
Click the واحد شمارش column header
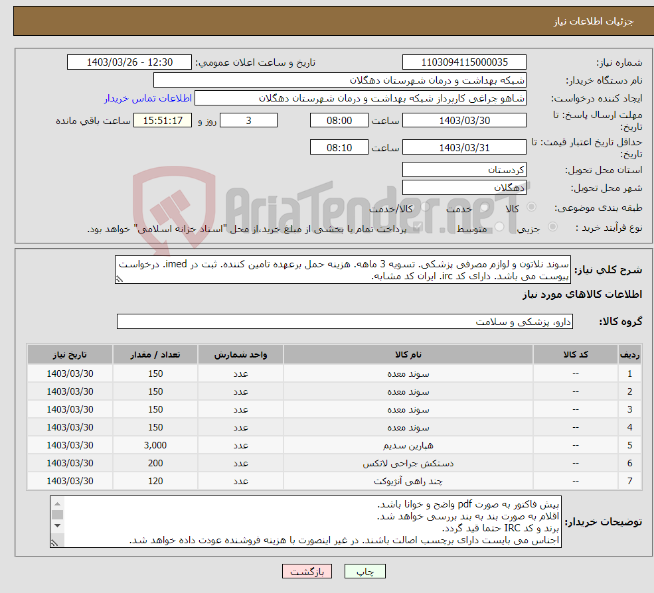[x=240, y=355]
